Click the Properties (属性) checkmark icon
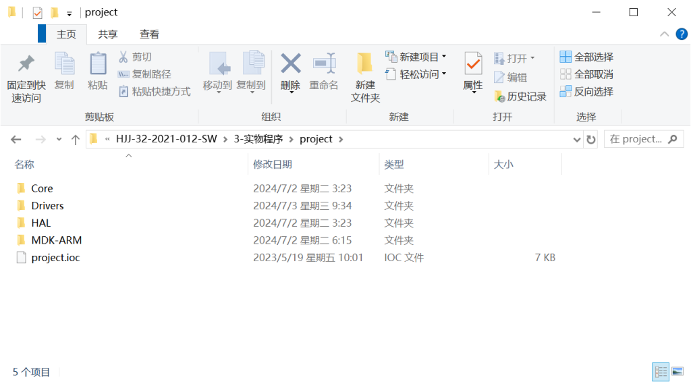The image size is (691, 382). tap(473, 64)
